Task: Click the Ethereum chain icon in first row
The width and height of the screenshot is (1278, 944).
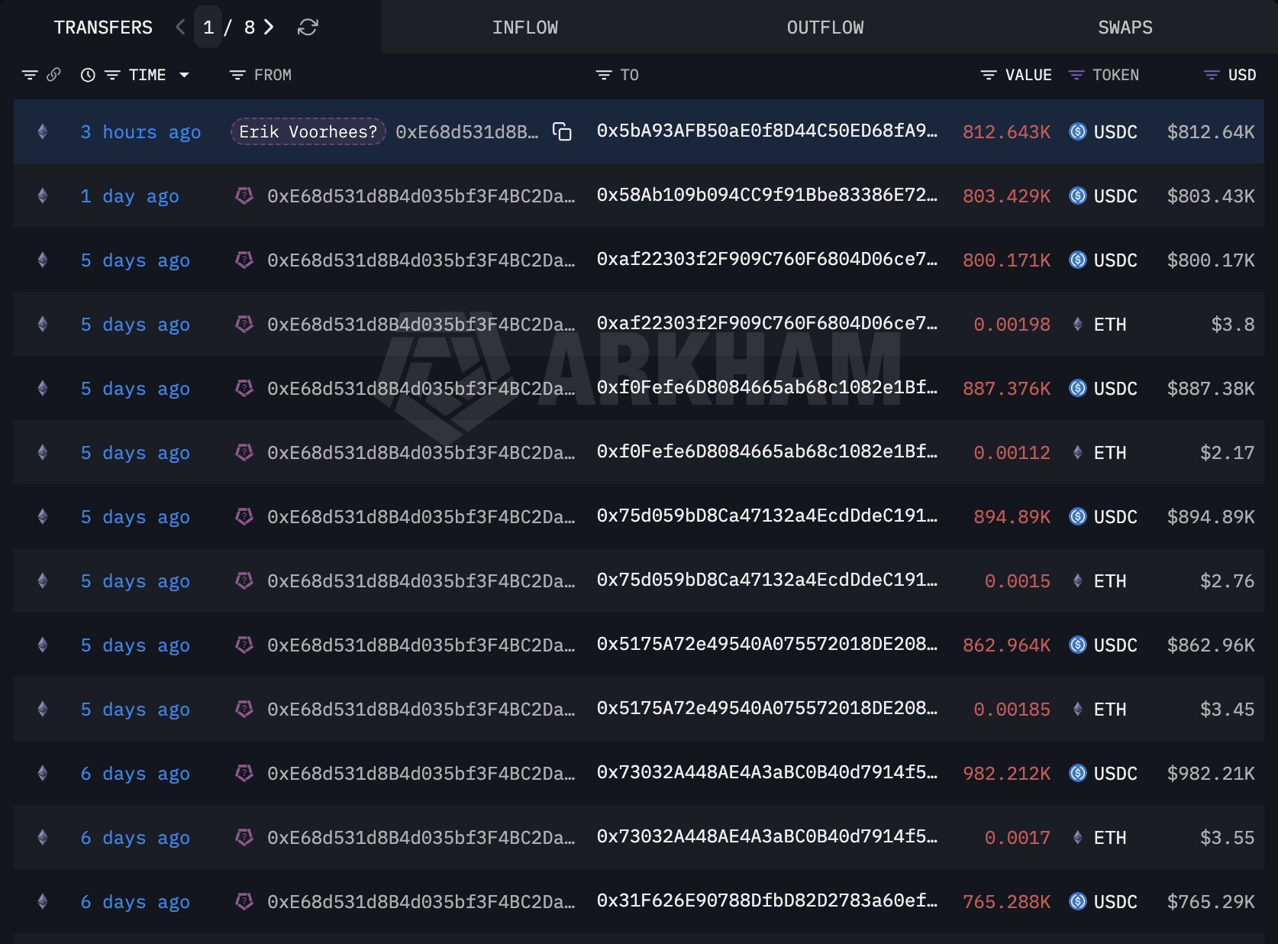Action: click(x=43, y=131)
